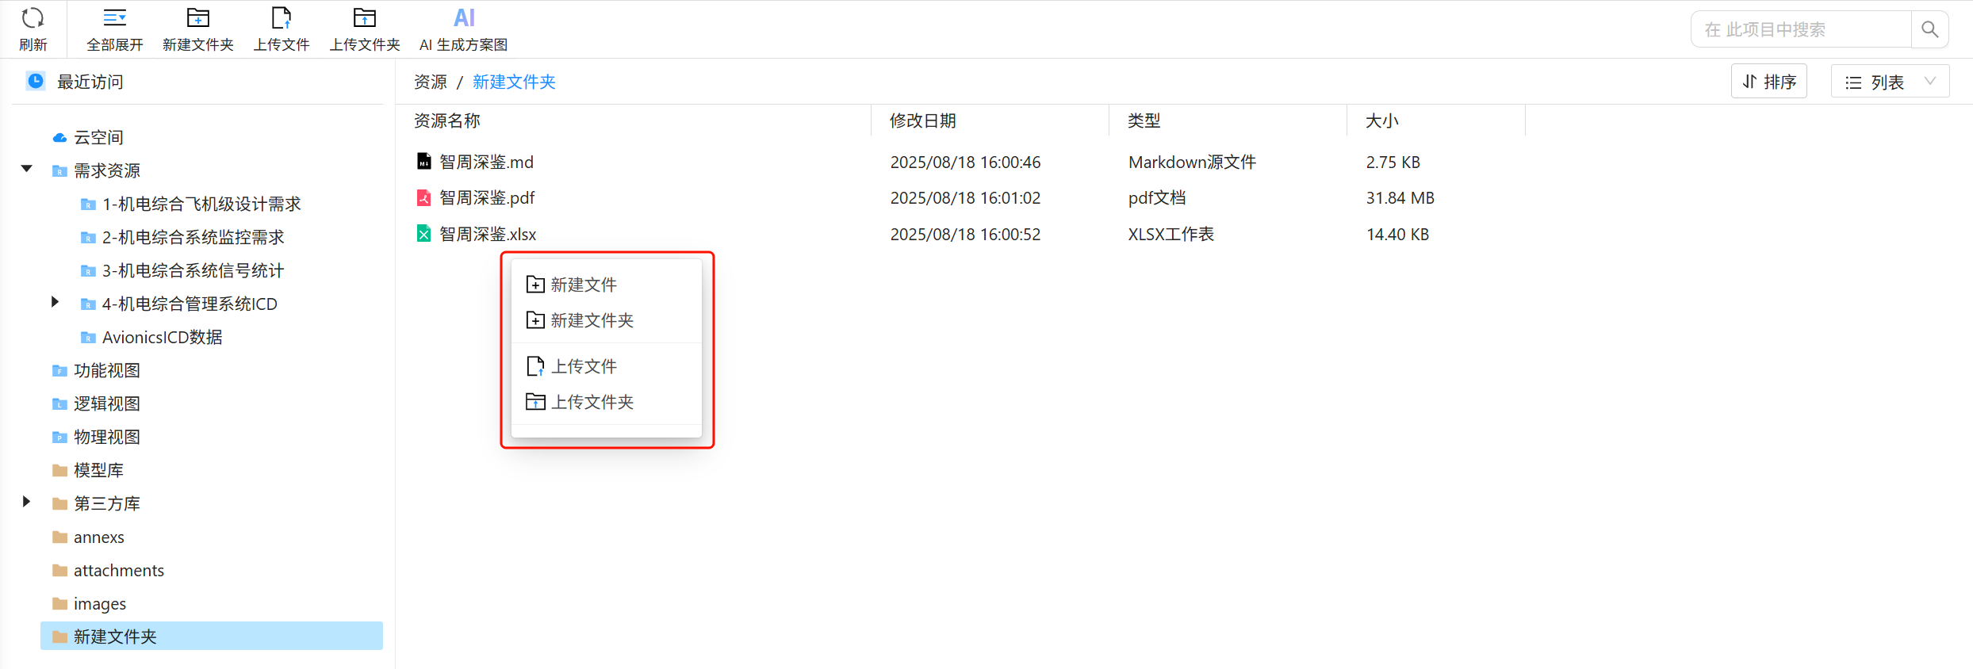Screen dimensions: 1973x669
Task: Select the attachments folder in the tree
Action: pyautogui.click(x=119, y=571)
